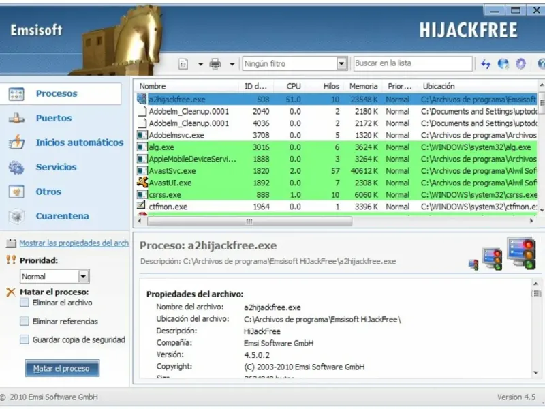The image size is (545, 409).
Task: Click the small traffic light icon
Action: point(473,264)
